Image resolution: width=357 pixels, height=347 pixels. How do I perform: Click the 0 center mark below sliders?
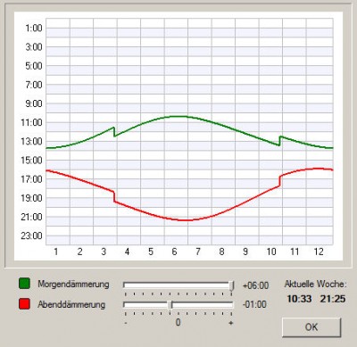[178, 322]
